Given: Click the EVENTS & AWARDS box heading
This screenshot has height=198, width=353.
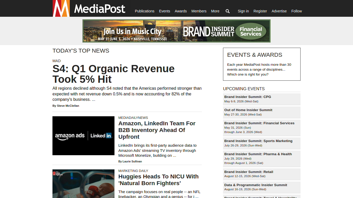Looking at the screenshot, I should tap(255, 55).
